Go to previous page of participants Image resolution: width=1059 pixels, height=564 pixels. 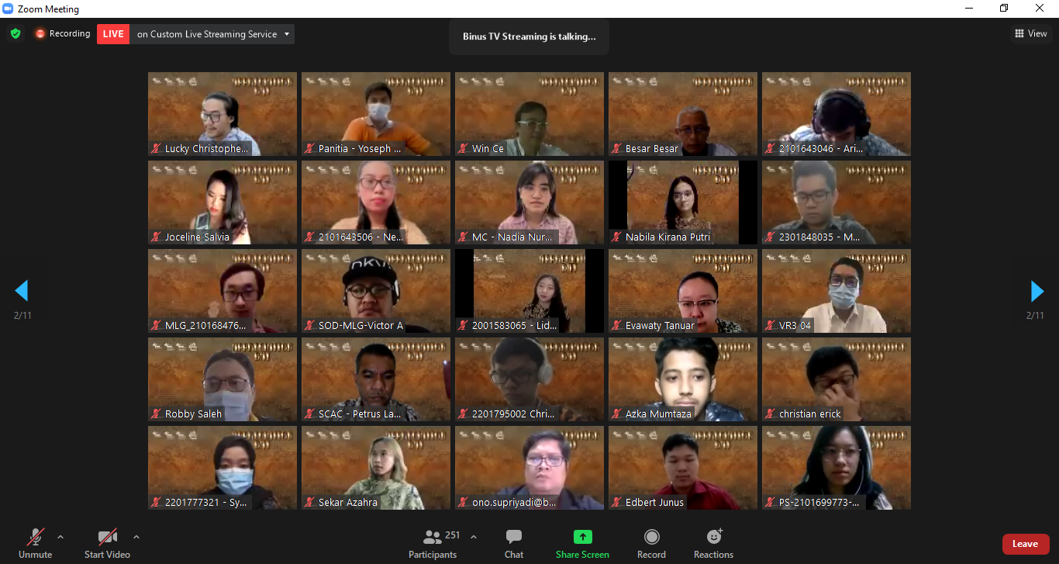(22, 291)
